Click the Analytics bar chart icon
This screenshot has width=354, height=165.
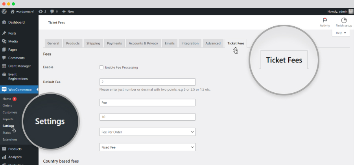click(x=4, y=157)
